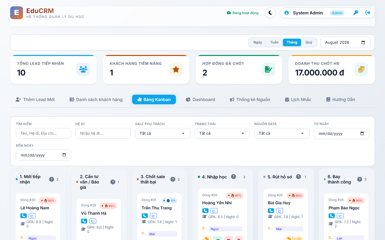Image resolution: width=385 pixels, height=240 pixels.
Task: Click the cloud status icon beside Đang hoạt động
Action: tap(229, 13)
